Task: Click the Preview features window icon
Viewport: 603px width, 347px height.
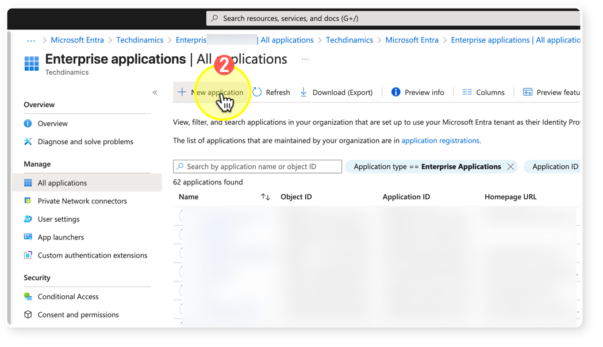Action: (x=528, y=92)
